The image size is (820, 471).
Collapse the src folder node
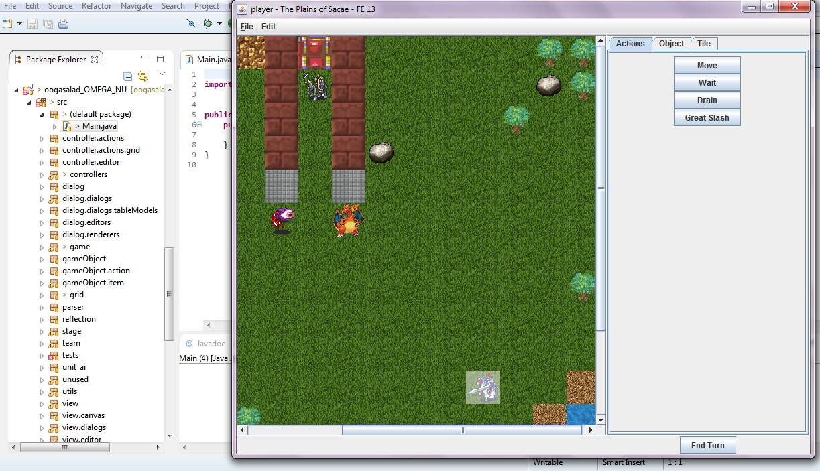[x=29, y=102]
